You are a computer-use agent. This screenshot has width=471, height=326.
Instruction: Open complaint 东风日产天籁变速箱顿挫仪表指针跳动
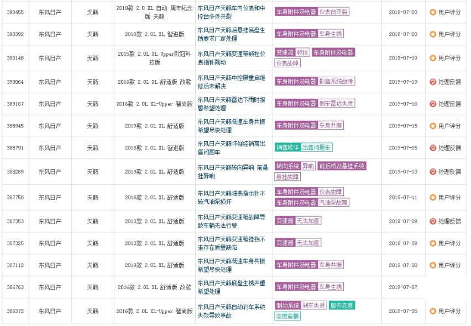[231, 58]
